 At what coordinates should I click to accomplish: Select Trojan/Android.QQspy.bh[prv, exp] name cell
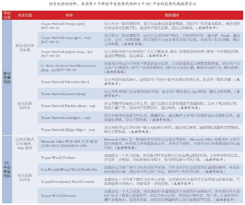[x=69, y=130]
